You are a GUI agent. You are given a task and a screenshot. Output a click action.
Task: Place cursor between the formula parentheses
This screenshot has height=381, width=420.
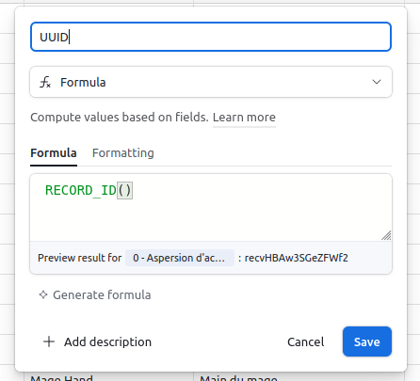125,190
